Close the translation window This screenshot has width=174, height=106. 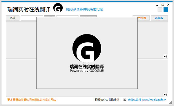(x=168, y=5)
